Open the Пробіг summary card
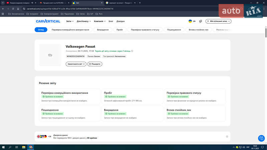The height and width of the screenshot is (150, 267). click(x=132, y=96)
